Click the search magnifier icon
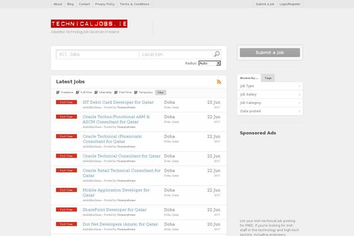This screenshot has height=236, width=354. [x=217, y=54]
